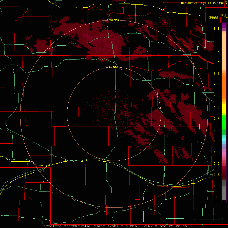
Task: Click the -0.5 value on the KDP scale
Action: pyautogui.click(x=216, y=175)
